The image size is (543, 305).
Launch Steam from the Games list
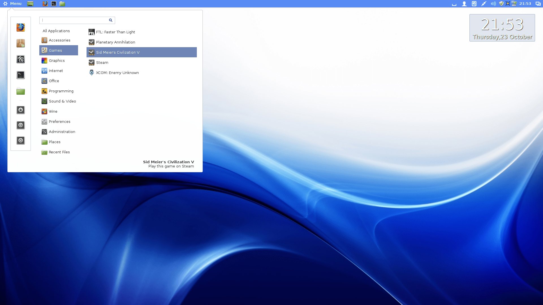point(142,62)
